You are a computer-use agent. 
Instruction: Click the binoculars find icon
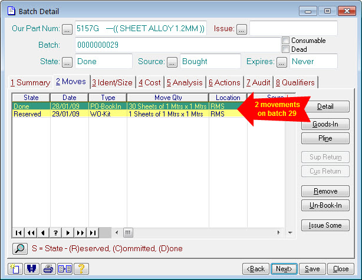32,269
